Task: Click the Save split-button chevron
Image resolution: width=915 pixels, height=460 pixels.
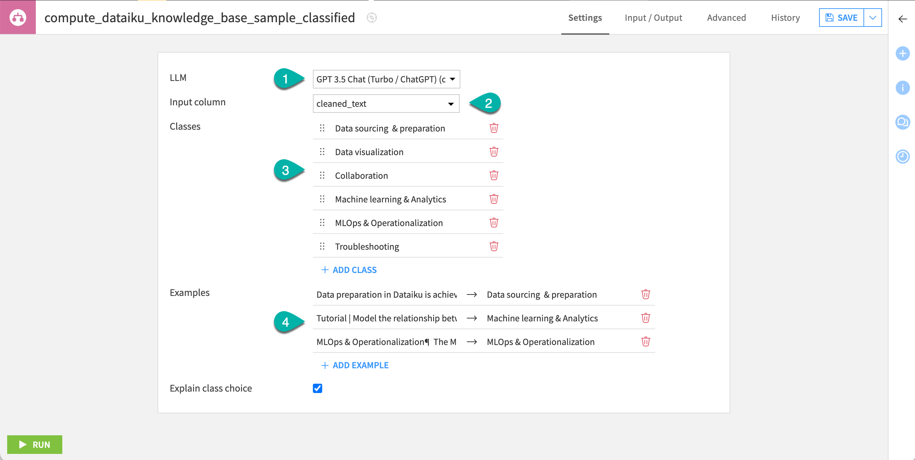Action: coord(872,17)
